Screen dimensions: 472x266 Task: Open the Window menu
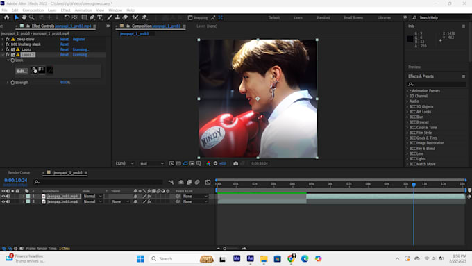(115, 10)
